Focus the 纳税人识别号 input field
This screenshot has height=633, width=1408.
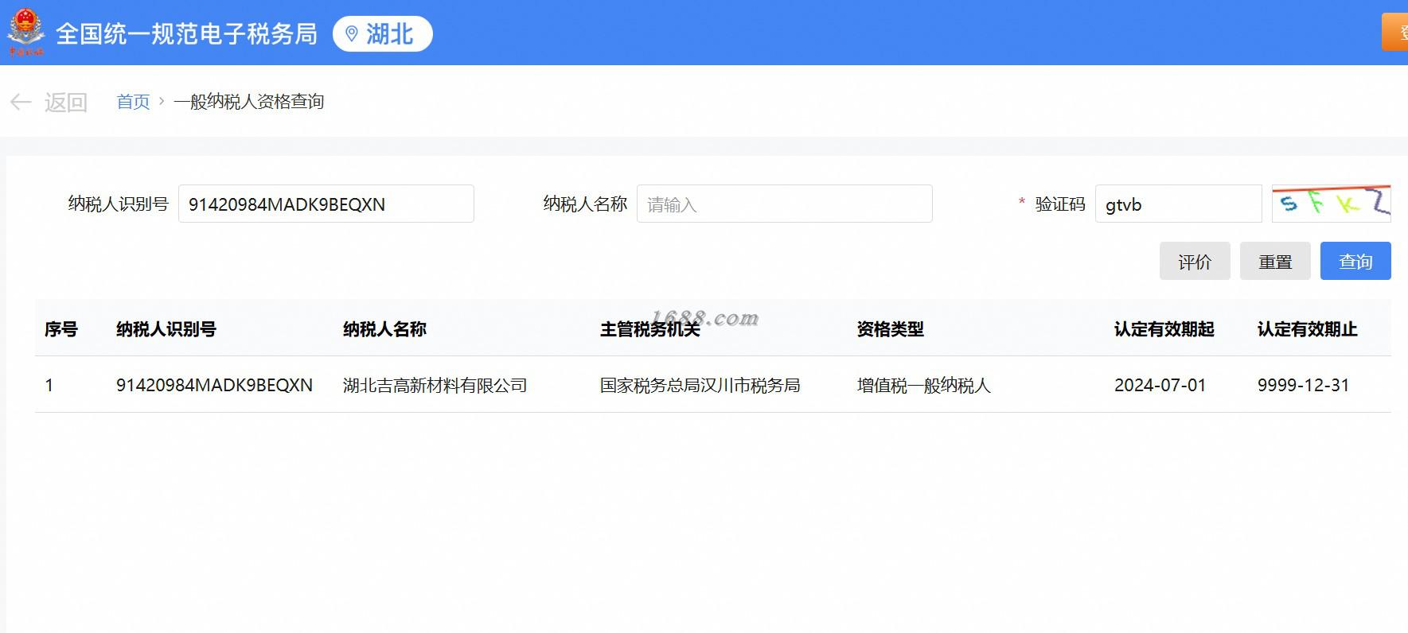pyautogui.click(x=326, y=204)
